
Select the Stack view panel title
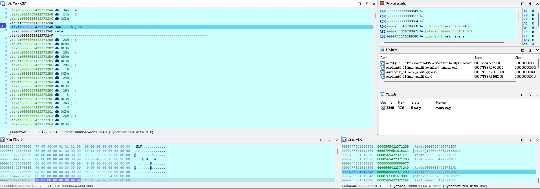click(355, 140)
